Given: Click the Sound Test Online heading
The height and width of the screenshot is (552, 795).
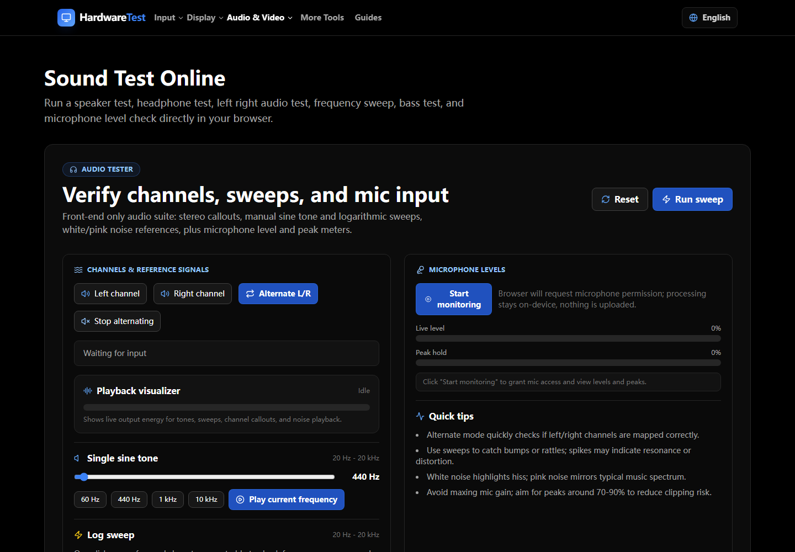Looking at the screenshot, I should pyautogui.click(x=135, y=78).
